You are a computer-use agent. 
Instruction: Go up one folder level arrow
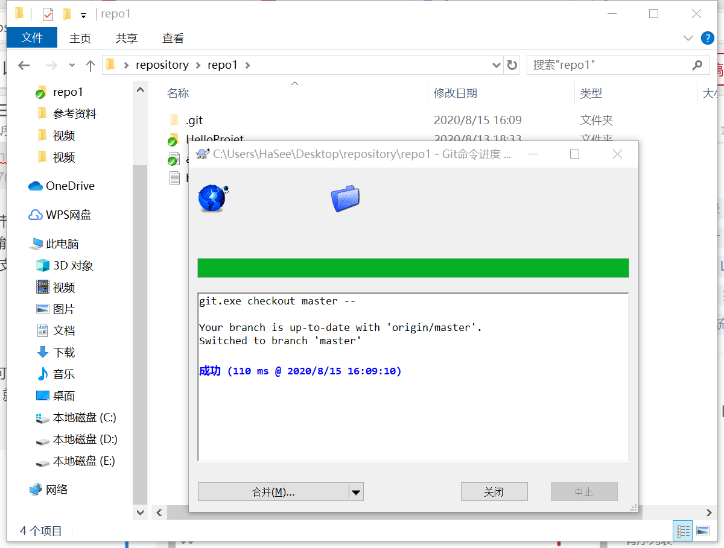click(x=91, y=65)
